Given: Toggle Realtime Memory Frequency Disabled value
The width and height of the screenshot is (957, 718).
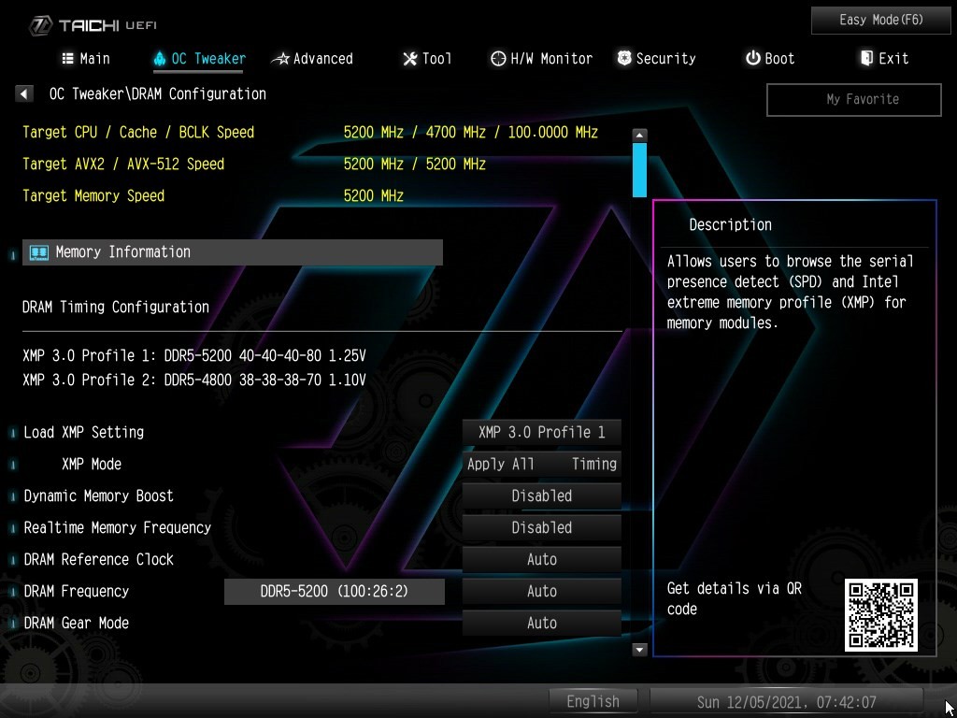Looking at the screenshot, I should pos(542,527).
